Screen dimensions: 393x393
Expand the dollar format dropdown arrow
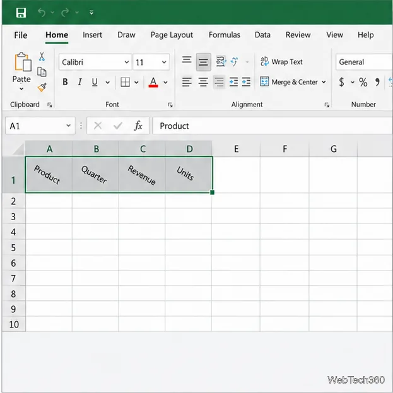353,82
